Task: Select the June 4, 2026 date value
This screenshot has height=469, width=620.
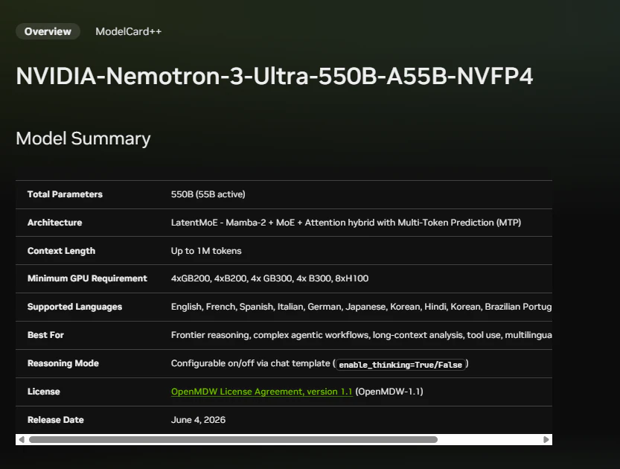Action: 198,420
